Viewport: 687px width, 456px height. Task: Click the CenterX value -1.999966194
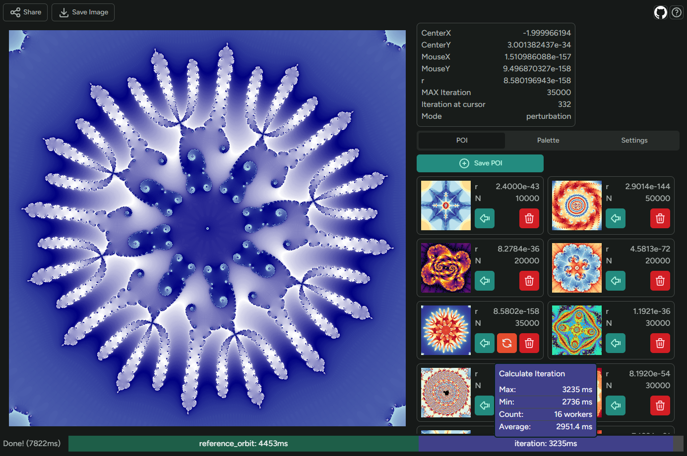pyautogui.click(x=547, y=33)
